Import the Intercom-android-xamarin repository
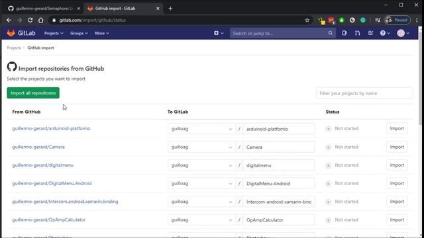The height and width of the screenshot is (238, 424). coord(397,201)
